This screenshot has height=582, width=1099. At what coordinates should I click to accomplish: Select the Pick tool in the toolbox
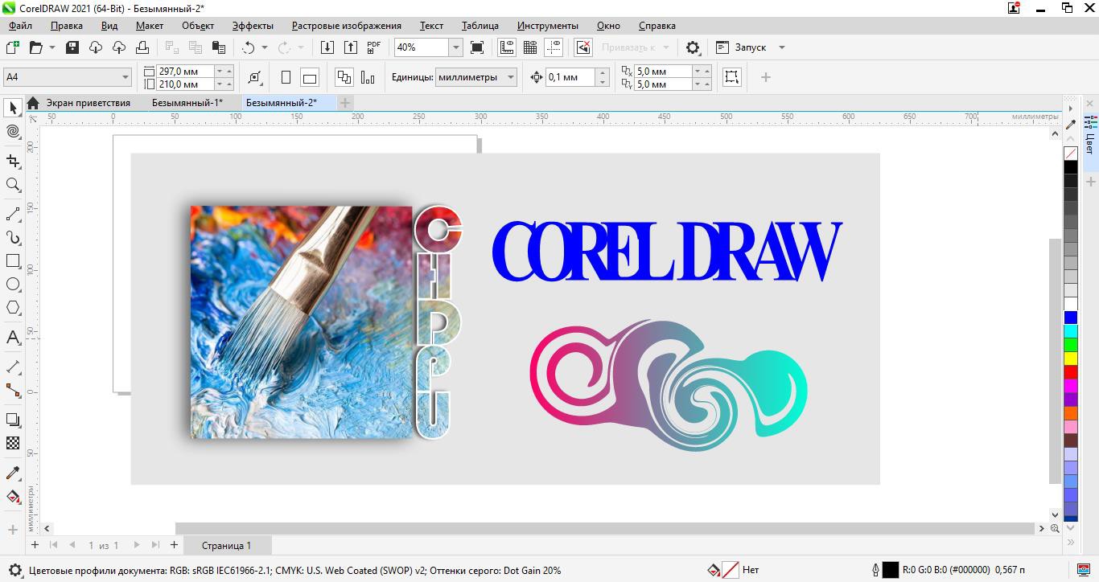click(x=13, y=108)
